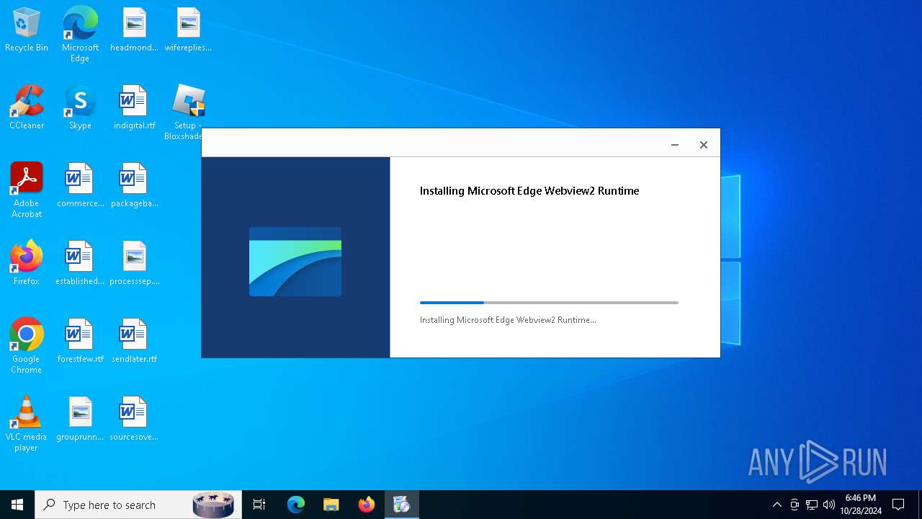
Task: Select the Google Chrome desktop shortcut
Action: click(27, 346)
